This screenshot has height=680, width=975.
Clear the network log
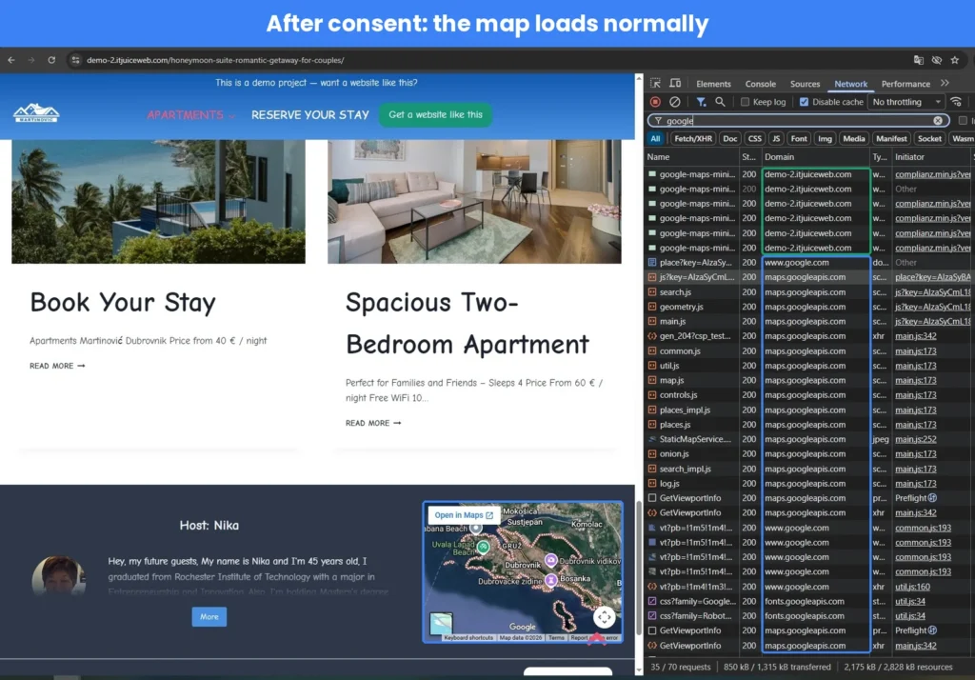pyautogui.click(x=675, y=101)
